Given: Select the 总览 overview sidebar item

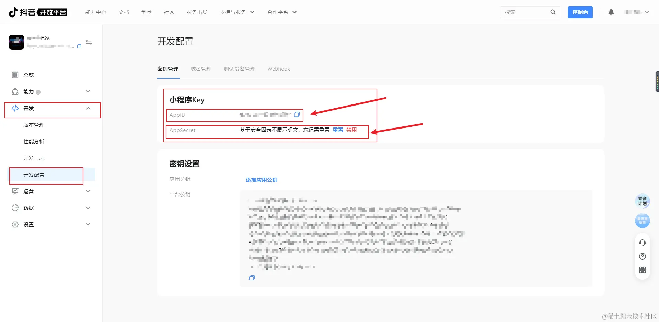Looking at the screenshot, I should 28,75.
